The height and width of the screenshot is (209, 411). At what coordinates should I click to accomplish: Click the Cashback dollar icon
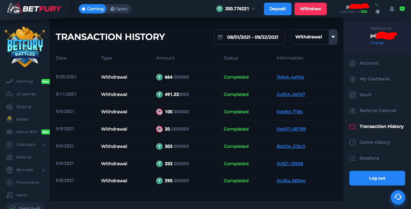click(x=9, y=145)
